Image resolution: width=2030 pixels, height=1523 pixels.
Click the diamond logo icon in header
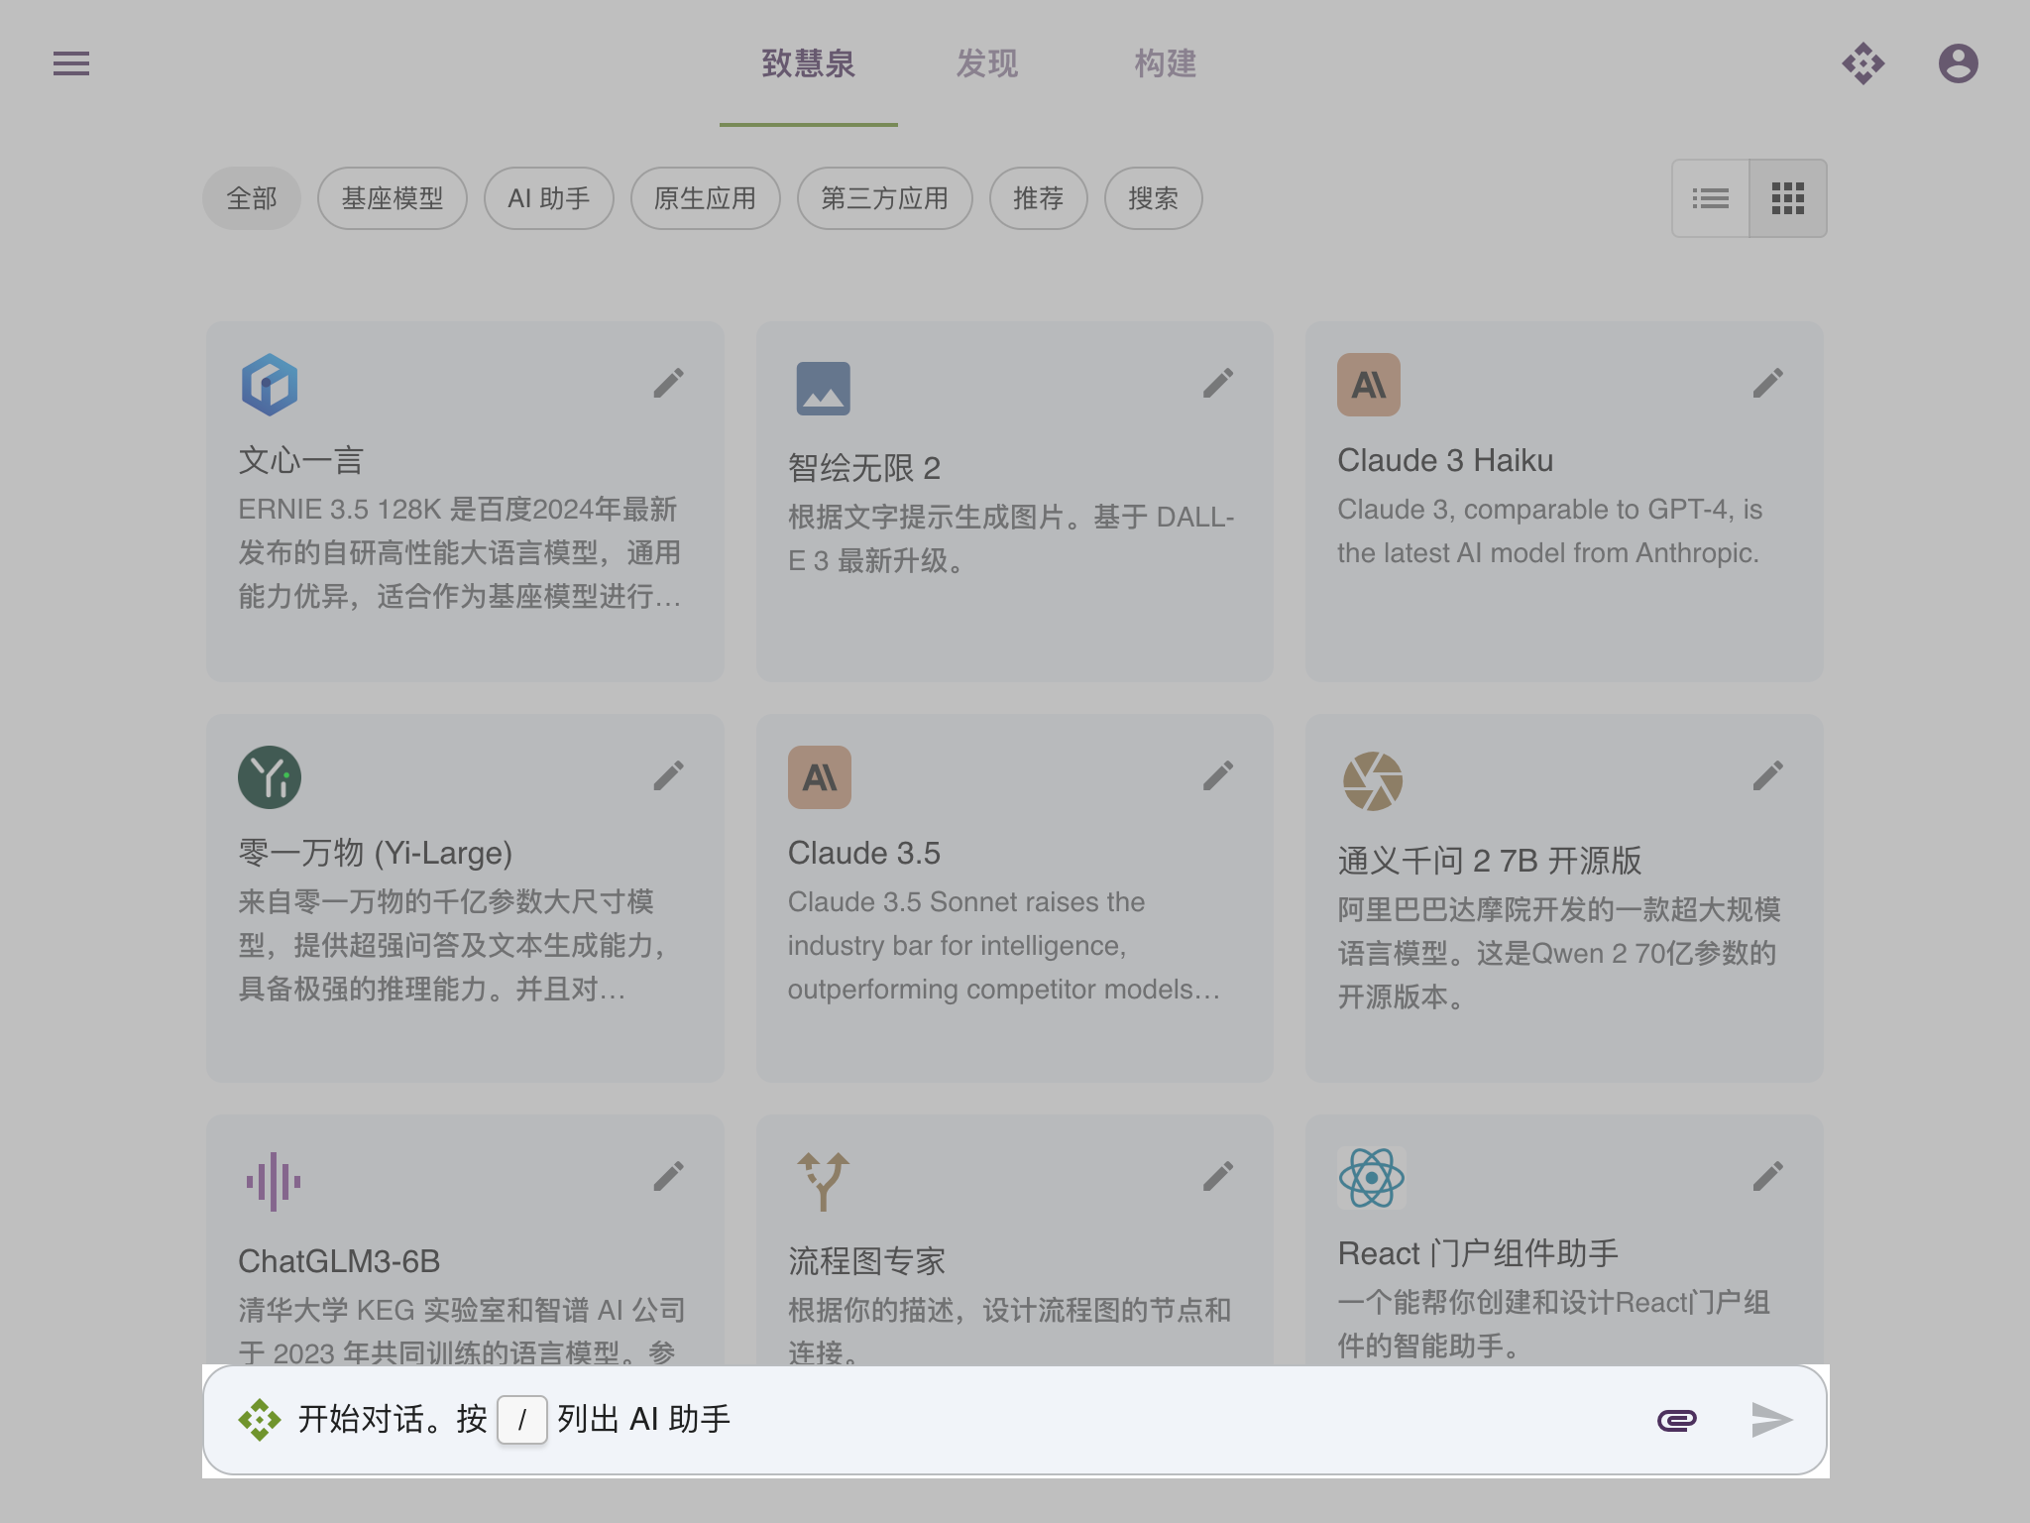pos(1863,63)
